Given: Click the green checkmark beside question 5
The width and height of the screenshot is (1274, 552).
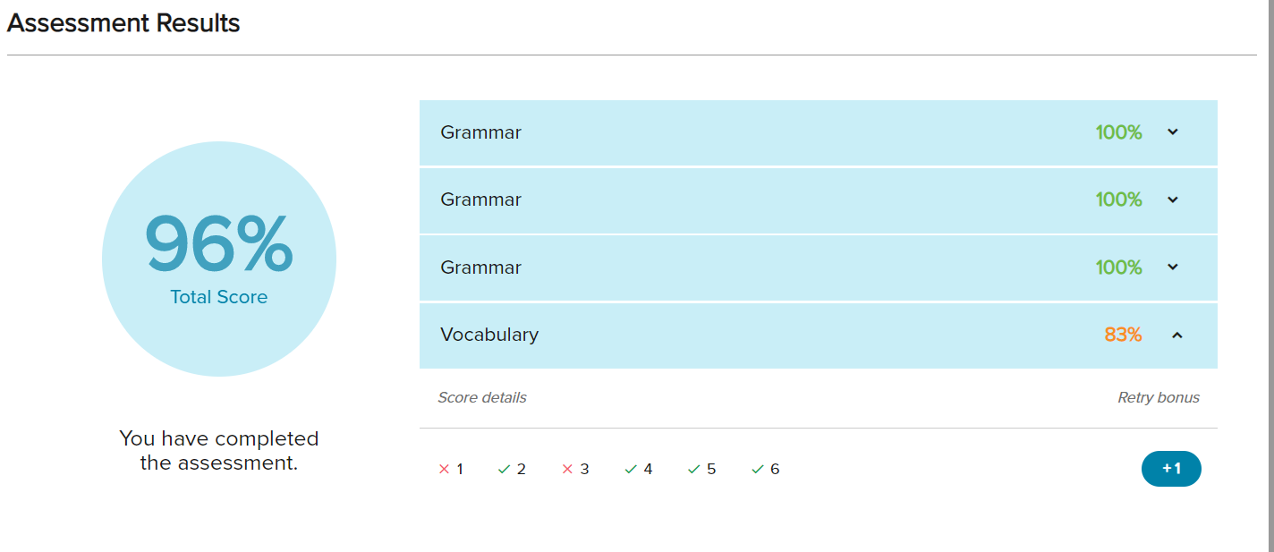Looking at the screenshot, I should [693, 469].
